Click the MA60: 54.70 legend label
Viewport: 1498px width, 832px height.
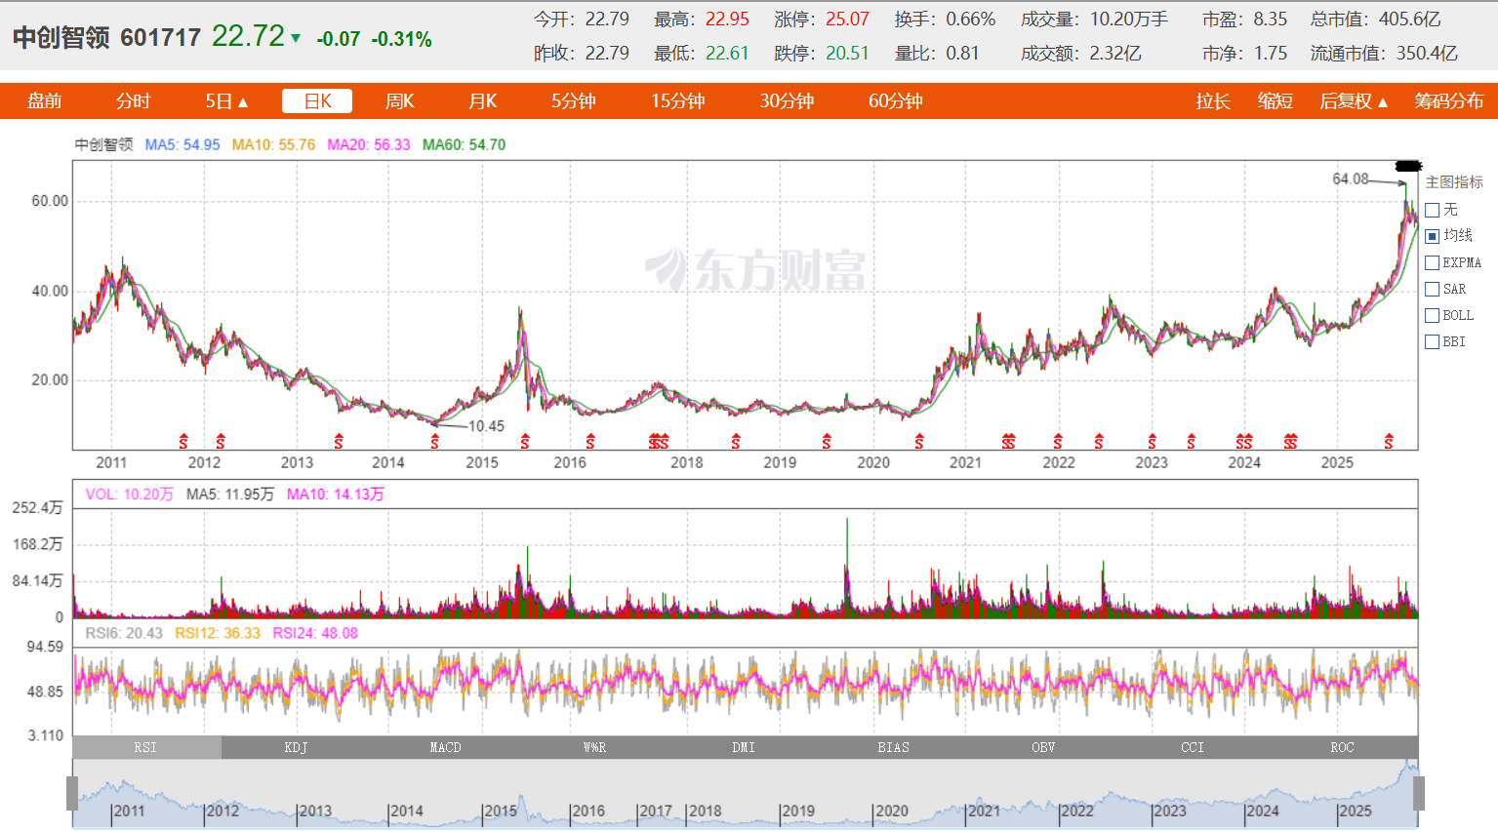click(x=464, y=144)
